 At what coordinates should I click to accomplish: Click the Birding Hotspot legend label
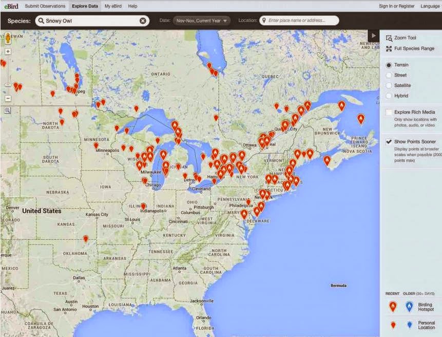426,307
